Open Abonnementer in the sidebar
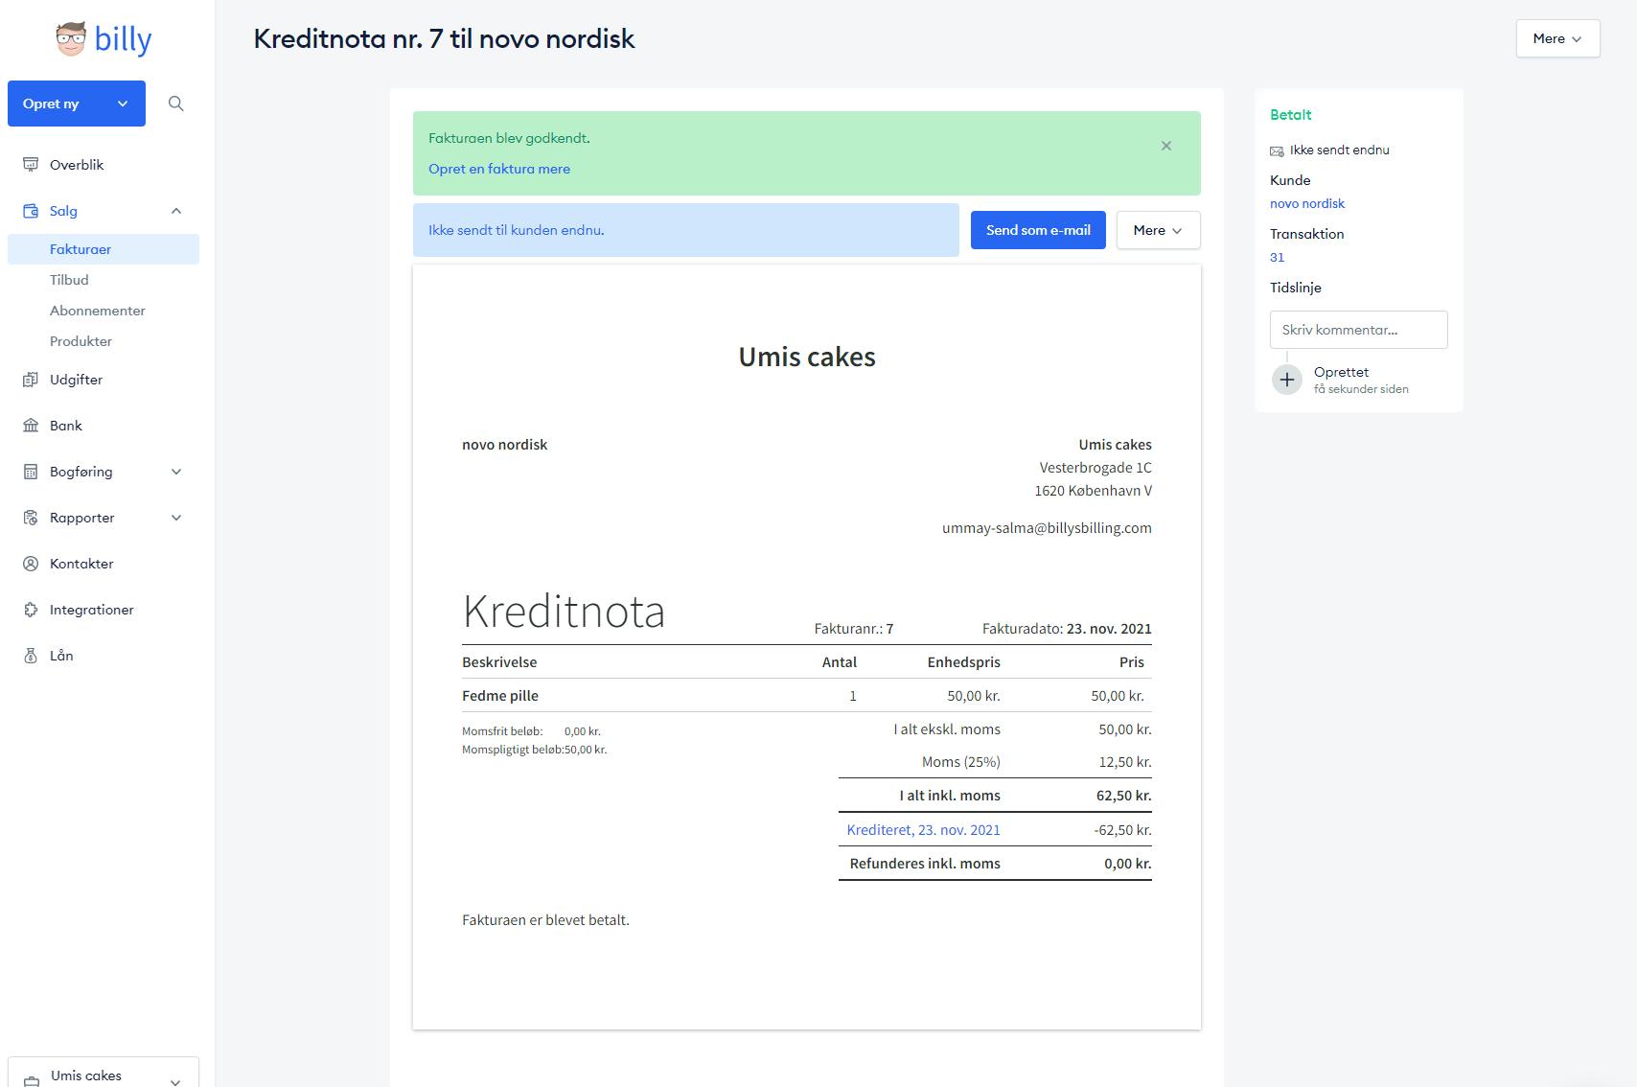Viewport: 1637px width, 1087px height. (98, 311)
